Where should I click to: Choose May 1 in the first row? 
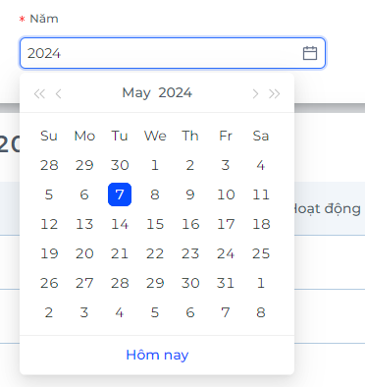[155, 165]
